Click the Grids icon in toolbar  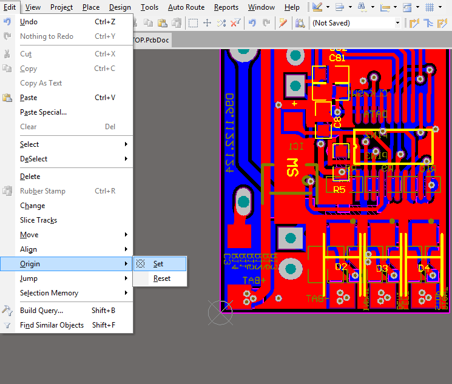click(x=430, y=7)
